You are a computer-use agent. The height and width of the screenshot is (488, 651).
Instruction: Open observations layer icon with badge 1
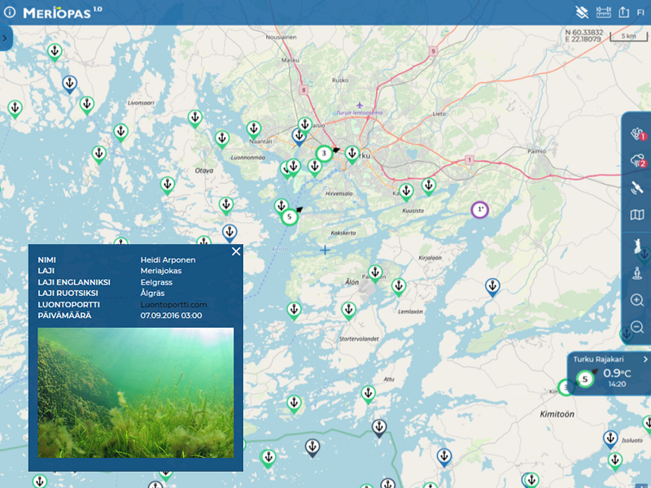637,134
